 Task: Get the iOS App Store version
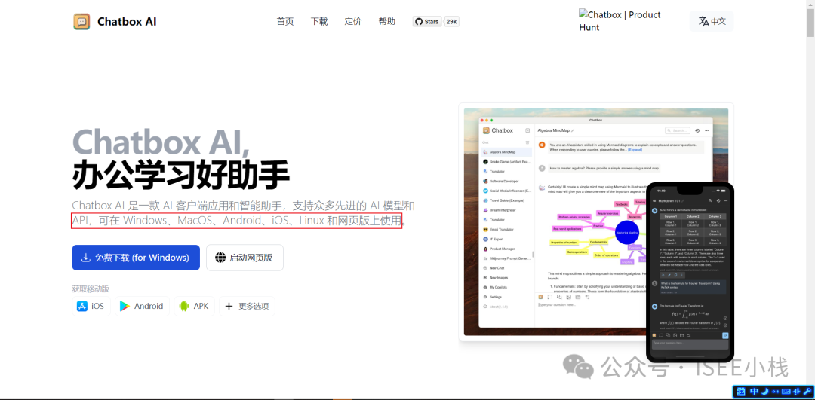pos(91,306)
